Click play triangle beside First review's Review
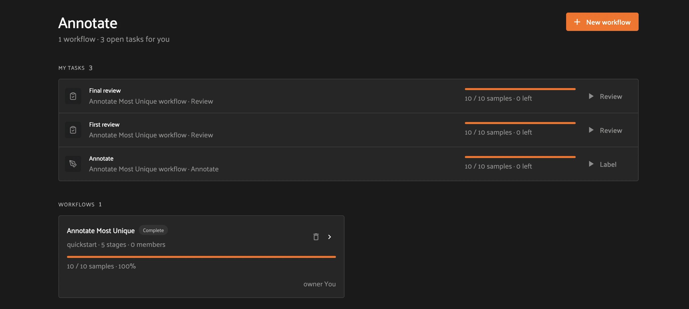 click(x=591, y=130)
